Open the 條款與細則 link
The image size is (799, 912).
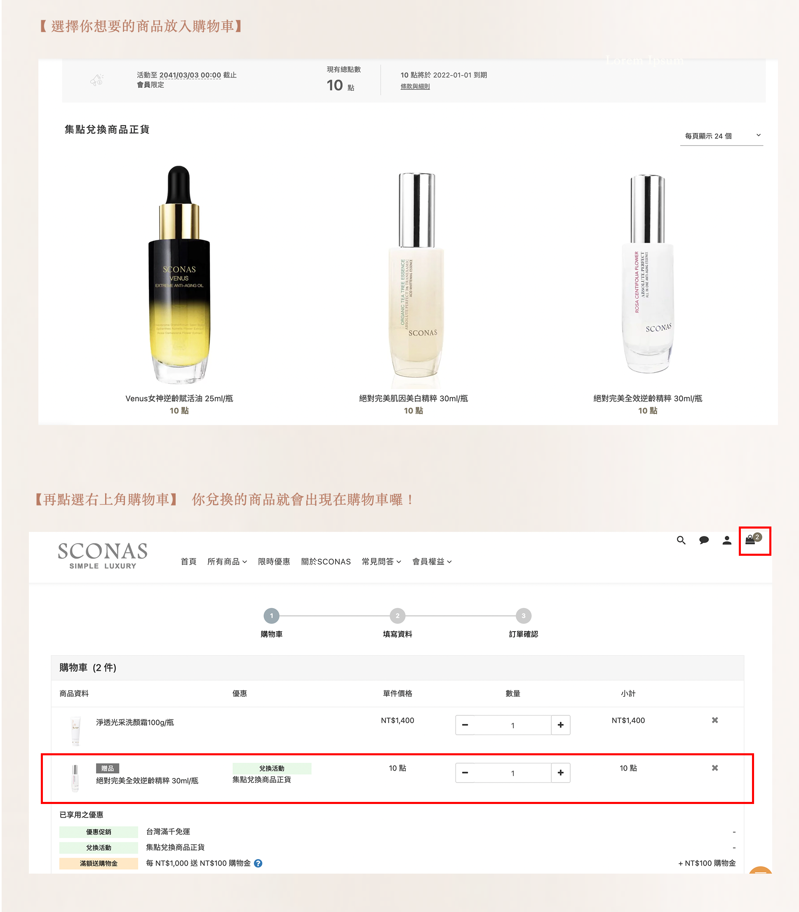[x=415, y=87]
